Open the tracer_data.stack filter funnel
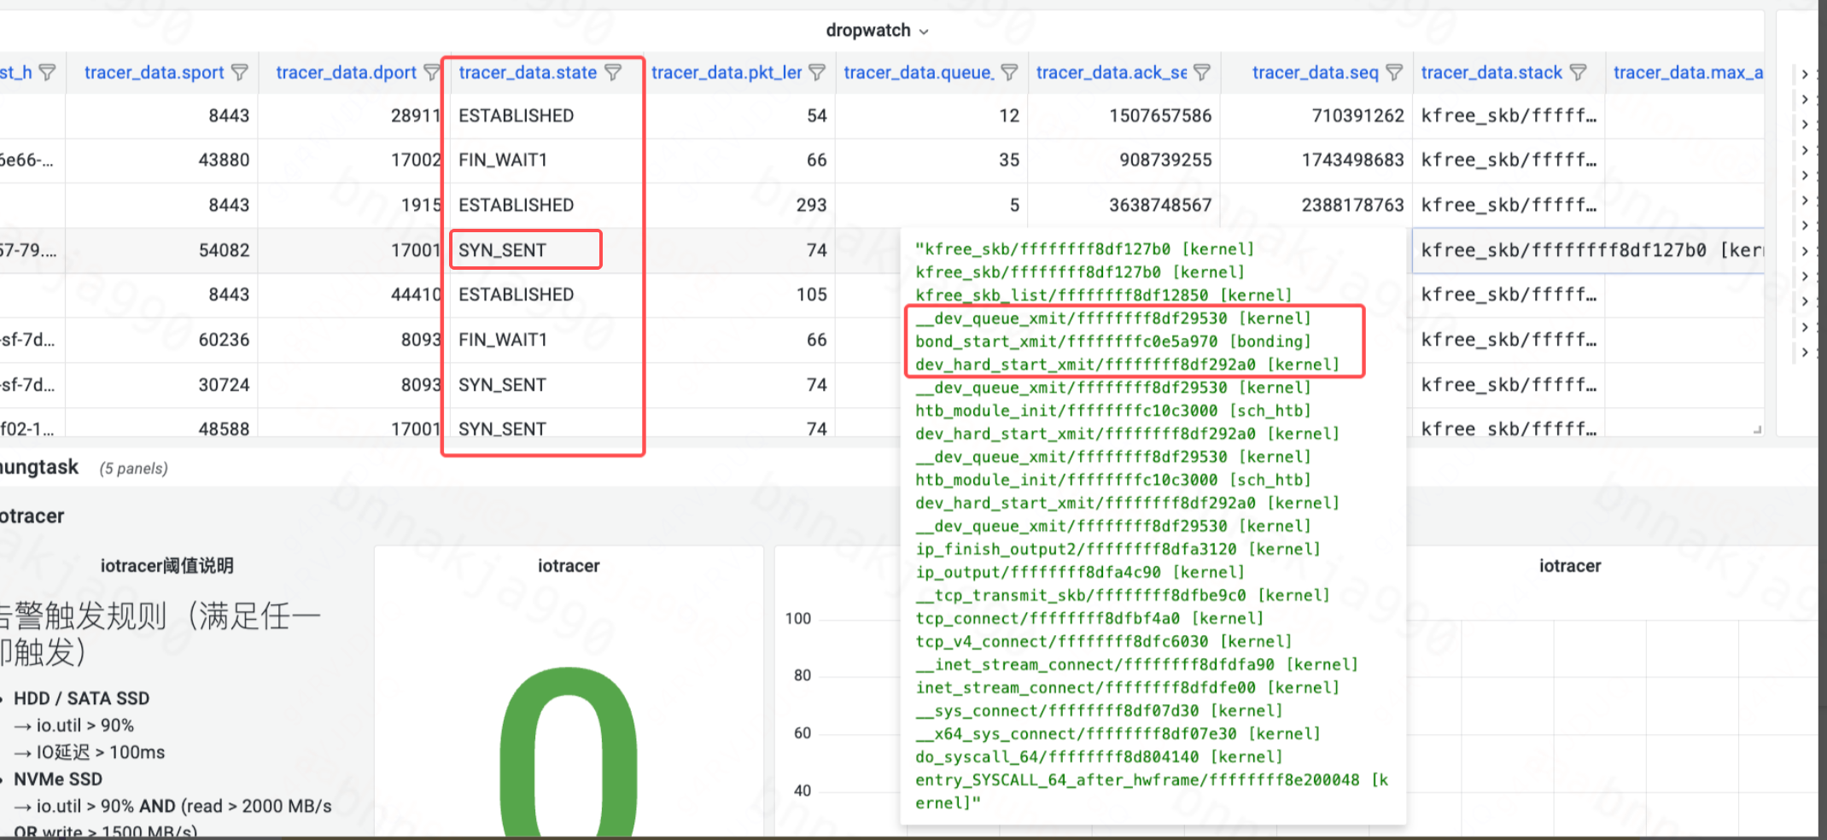 pos(1579,73)
